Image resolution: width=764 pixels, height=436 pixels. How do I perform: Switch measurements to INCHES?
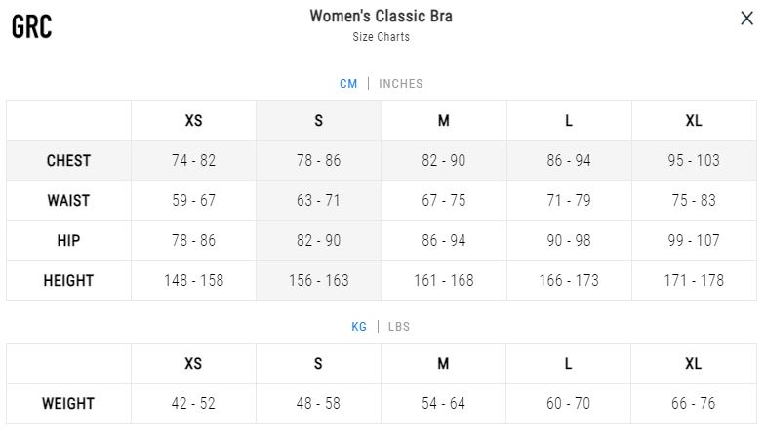[400, 83]
